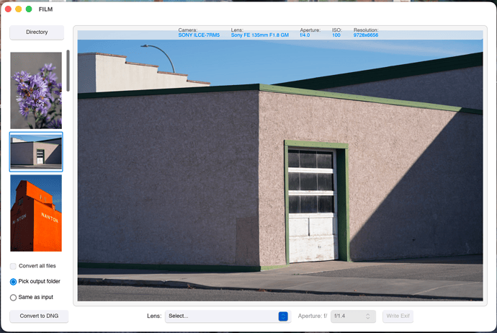Choose the Pick output folder radio option
The image size is (497, 333).
[13, 282]
